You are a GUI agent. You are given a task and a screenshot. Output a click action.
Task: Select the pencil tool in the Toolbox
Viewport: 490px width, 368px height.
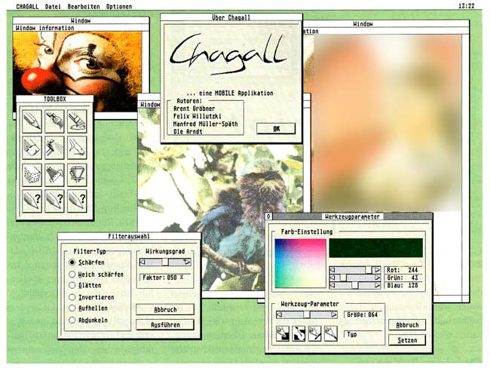pos(32,121)
